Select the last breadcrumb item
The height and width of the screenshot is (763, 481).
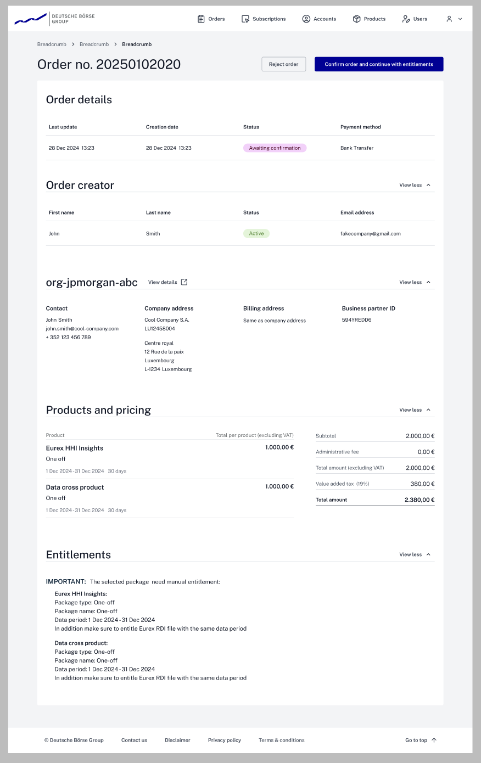click(x=136, y=44)
